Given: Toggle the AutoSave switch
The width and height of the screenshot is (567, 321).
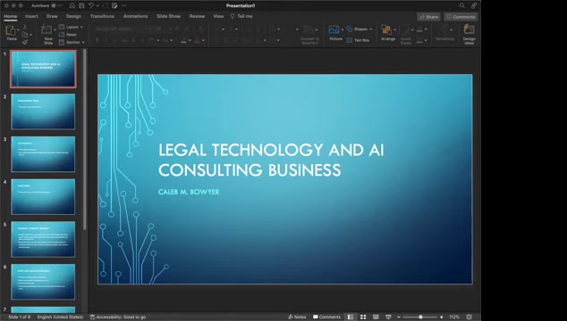Looking at the screenshot, I should pos(55,5).
